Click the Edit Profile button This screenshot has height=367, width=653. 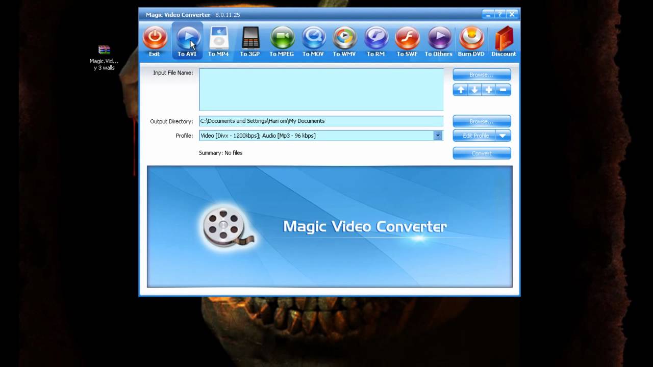click(474, 136)
